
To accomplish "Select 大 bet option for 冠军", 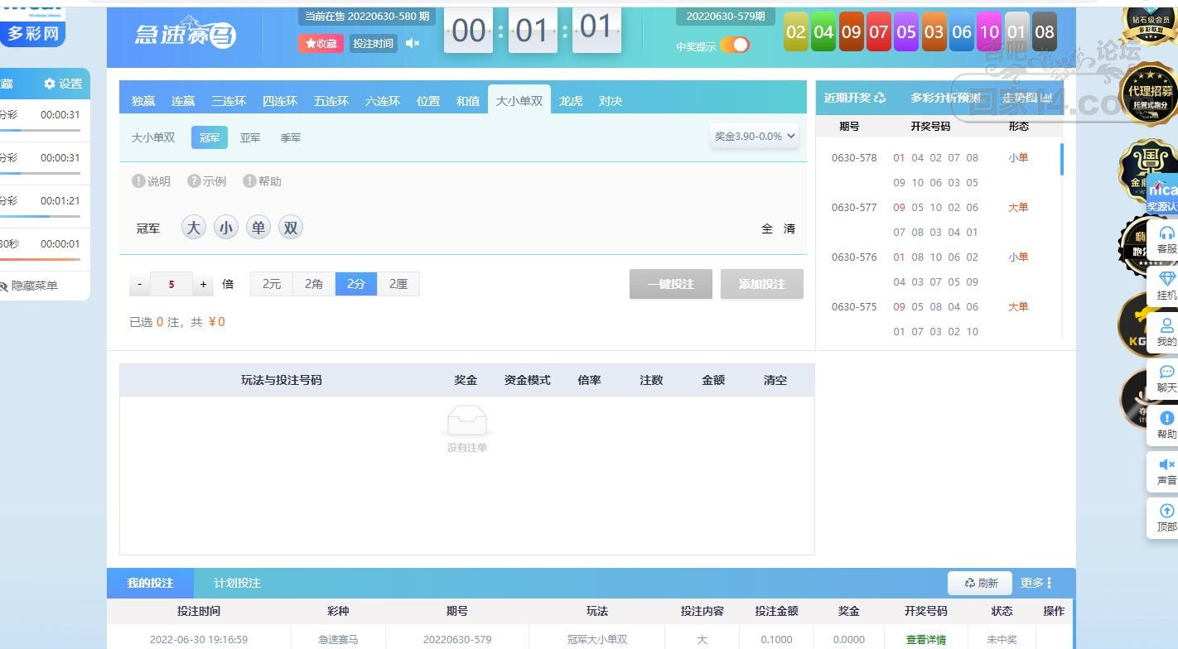I will [x=194, y=228].
